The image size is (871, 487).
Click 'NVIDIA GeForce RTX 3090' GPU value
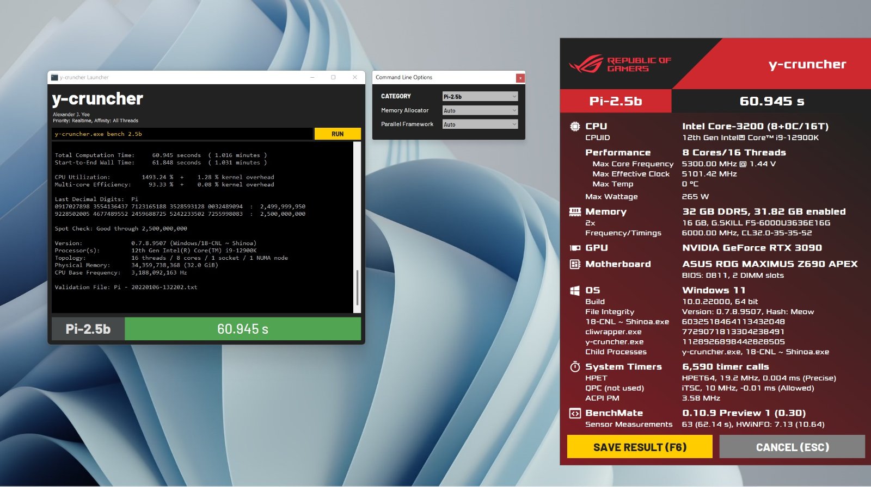coord(752,248)
